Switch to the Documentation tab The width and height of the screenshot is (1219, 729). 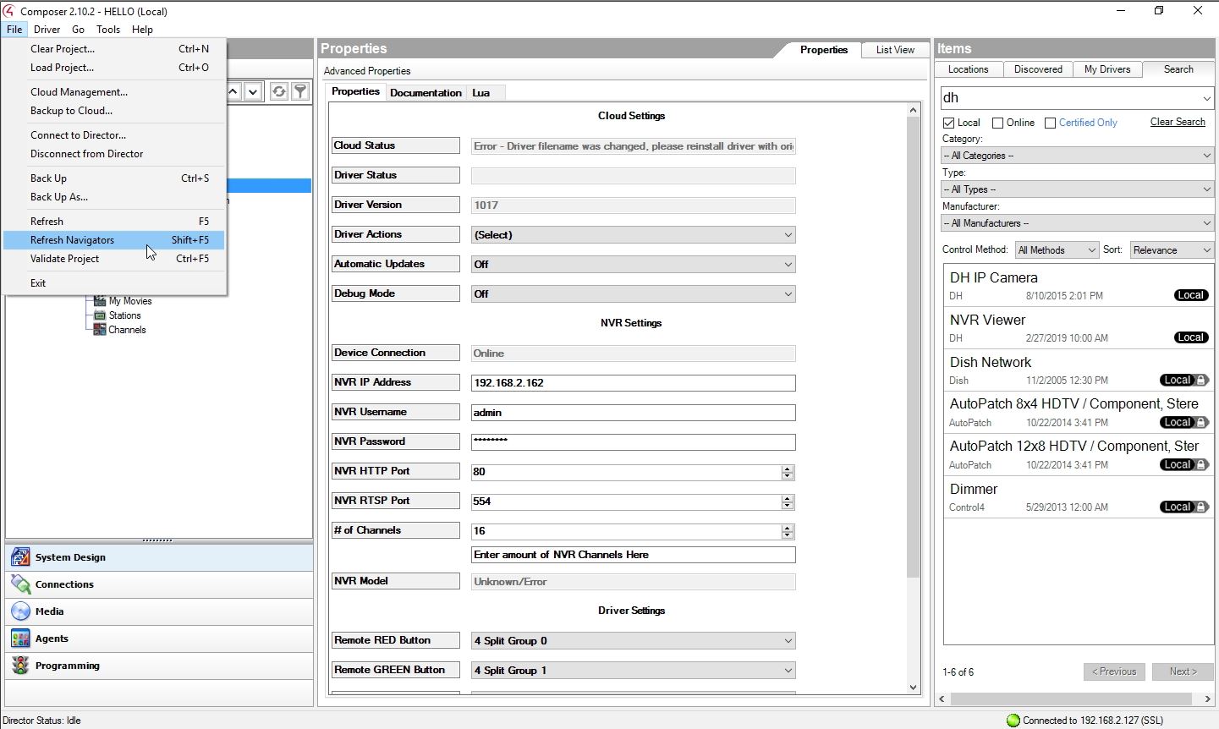(x=426, y=93)
